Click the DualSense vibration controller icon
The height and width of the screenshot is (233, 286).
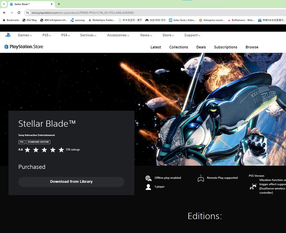click(x=253, y=187)
